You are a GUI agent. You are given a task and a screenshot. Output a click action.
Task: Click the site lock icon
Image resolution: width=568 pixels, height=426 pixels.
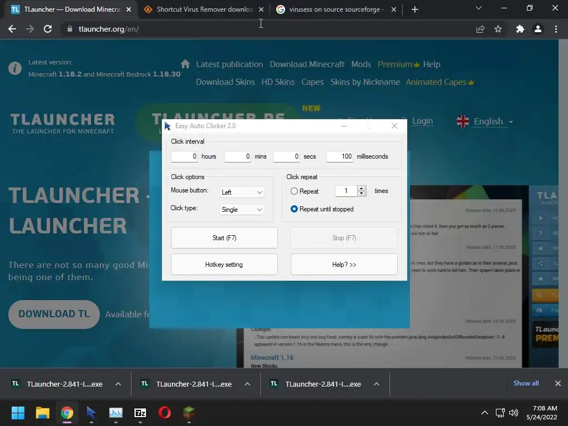pyautogui.click(x=70, y=29)
